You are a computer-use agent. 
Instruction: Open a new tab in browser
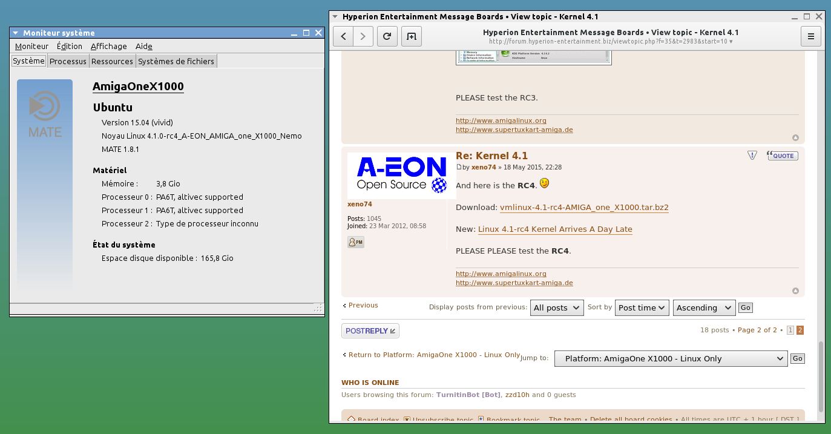(412, 36)
